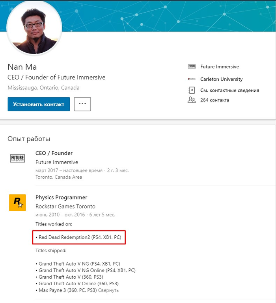Click the connections people icon
The image size is (276, 303).
[x=192, y=100]
